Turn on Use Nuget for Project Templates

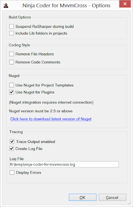[12, 85]
